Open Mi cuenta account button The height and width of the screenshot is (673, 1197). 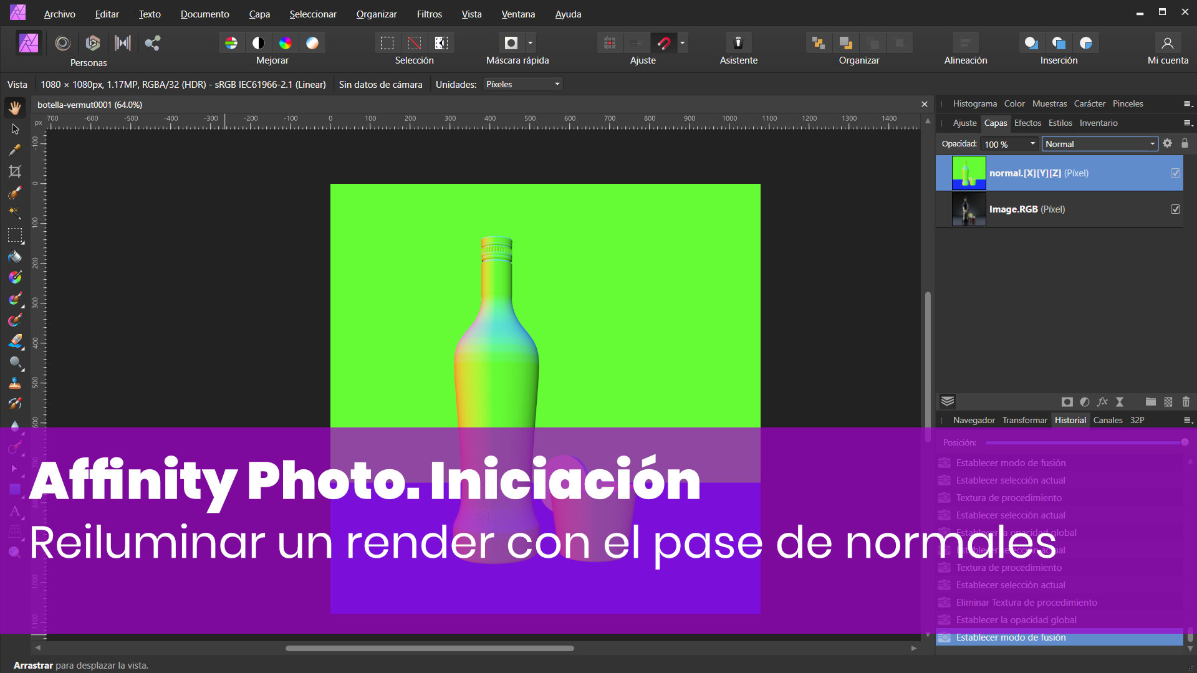1168,43
